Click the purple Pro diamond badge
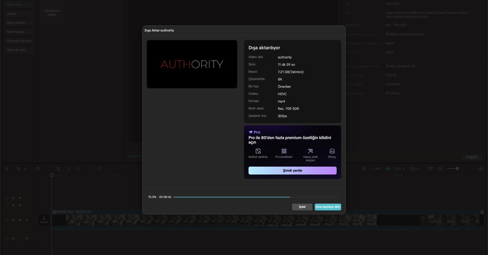 pos(251,132)
